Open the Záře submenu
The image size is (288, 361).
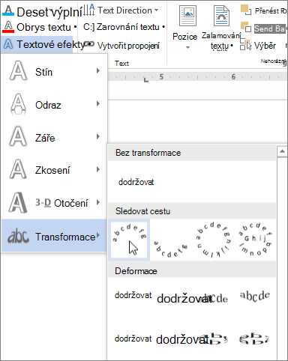54,138
